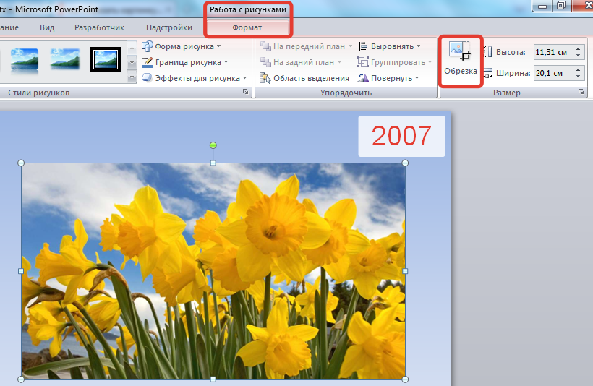Click the bottom-left corner sizing handle
The width and height of the screenshot is (593, 386).
pyautogui.click(x=21, y=379)
